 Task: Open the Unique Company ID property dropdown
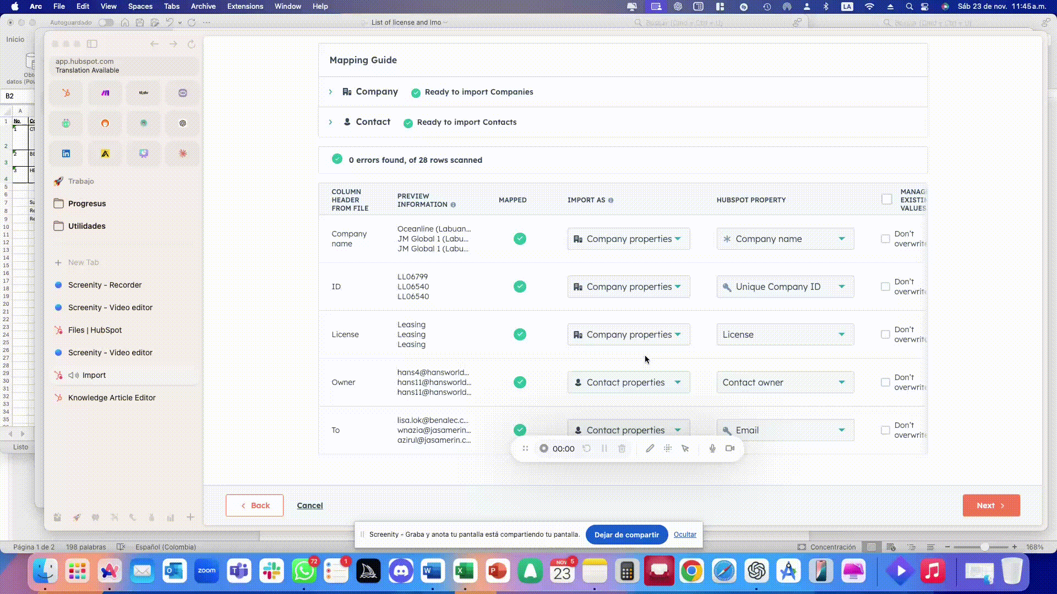[785, 287]
